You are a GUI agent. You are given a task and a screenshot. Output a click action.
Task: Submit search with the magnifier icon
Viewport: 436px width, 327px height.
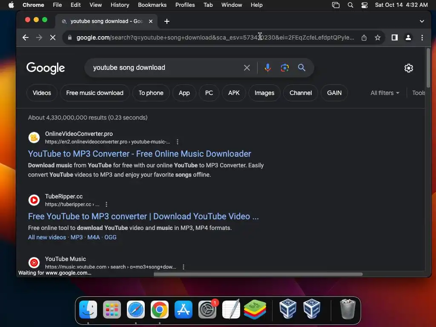[301, 68]
